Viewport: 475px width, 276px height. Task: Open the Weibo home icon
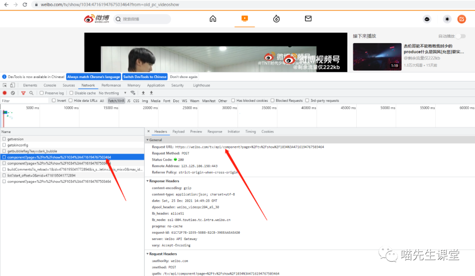click(x=213, y=19)
